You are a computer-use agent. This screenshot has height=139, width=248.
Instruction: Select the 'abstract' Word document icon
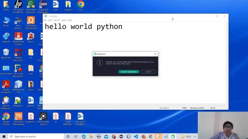click(31, 102)
